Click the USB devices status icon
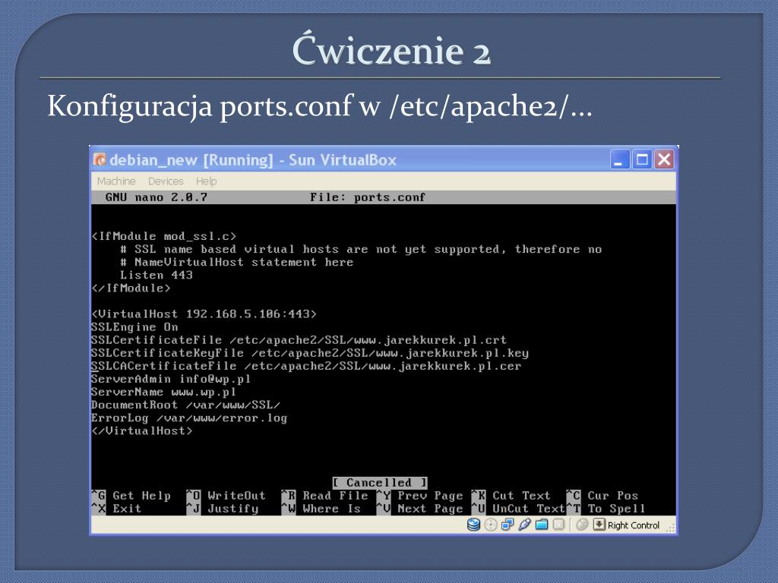 point(524,525)
